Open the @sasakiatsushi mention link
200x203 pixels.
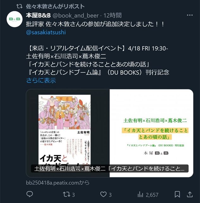tap(46, 32)
